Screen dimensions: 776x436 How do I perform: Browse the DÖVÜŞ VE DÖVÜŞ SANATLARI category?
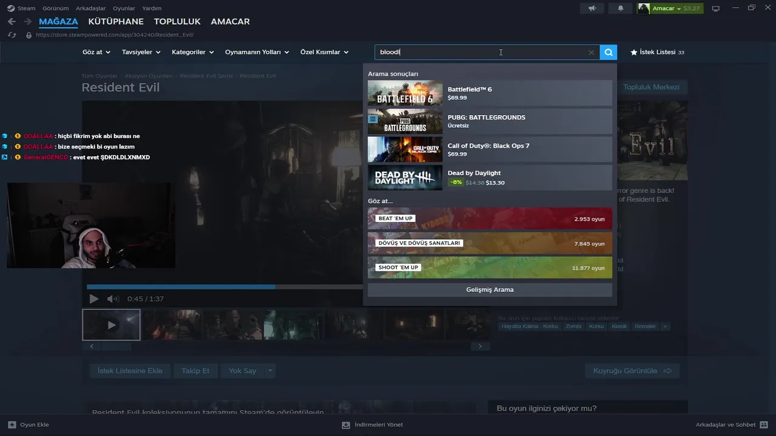(490, 243)
